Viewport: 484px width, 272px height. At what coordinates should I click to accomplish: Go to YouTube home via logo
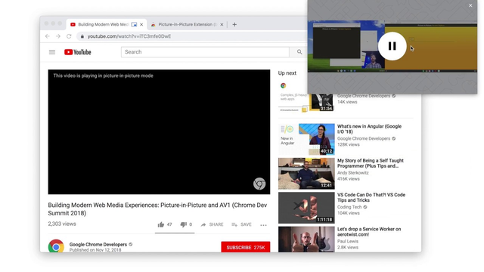78,52
